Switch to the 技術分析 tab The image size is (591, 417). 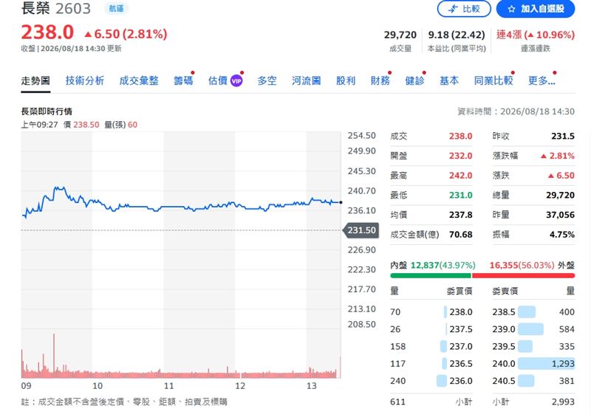[85, 80]
